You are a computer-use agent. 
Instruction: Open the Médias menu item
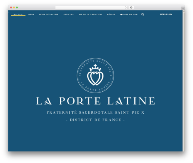coord(111,14)
